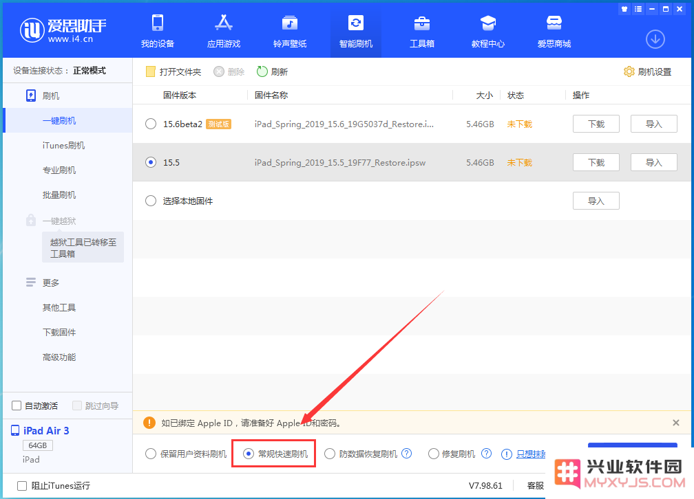Import firmware for 15.6beta2 row

pyautogui.click(x=654, y=124)
